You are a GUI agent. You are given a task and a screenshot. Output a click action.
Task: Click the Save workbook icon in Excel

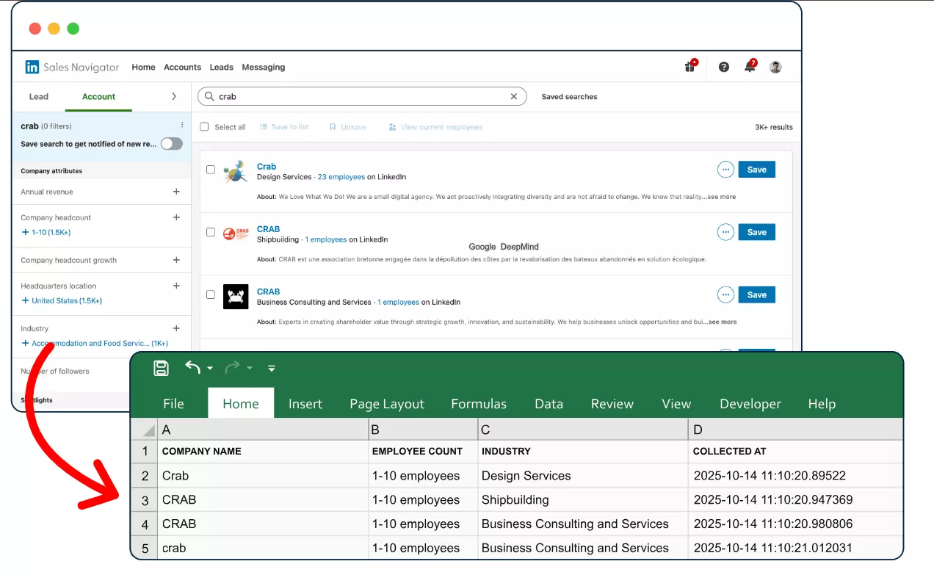[161, 368]
